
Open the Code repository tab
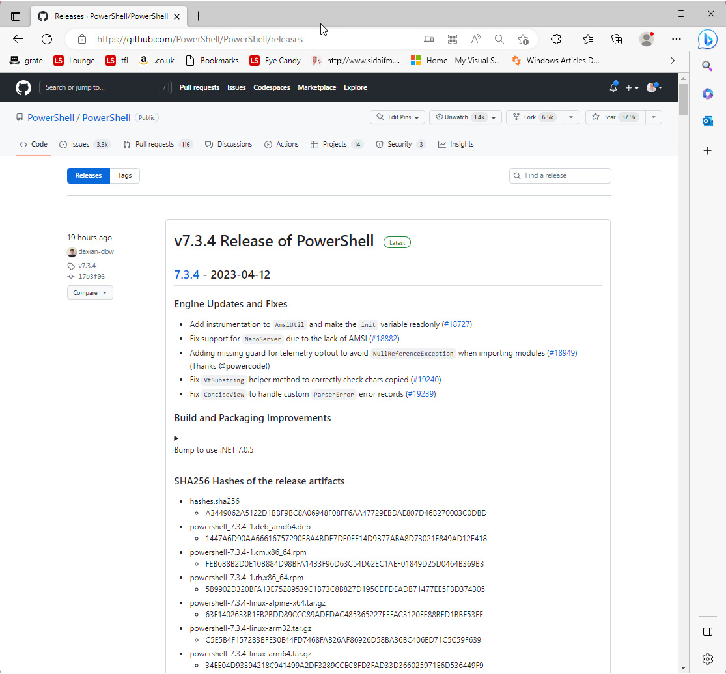tap(33, 145)
